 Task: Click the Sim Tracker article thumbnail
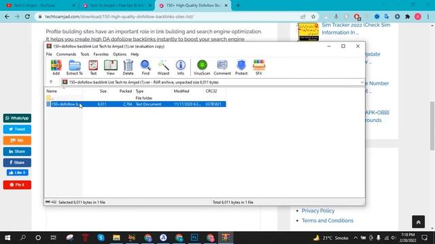click(x=308, y=32)
